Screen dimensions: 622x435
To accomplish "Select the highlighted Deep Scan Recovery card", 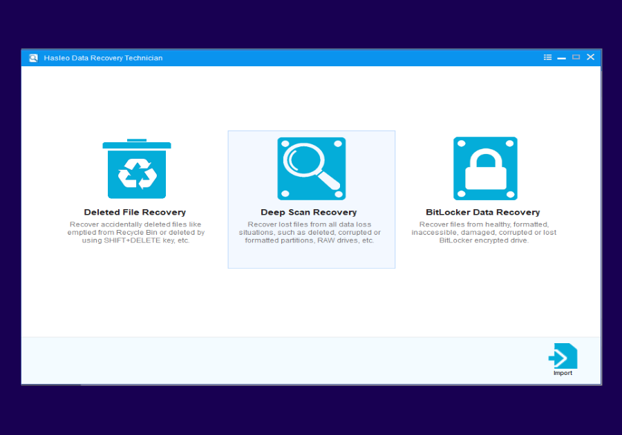I will (311, 200).
